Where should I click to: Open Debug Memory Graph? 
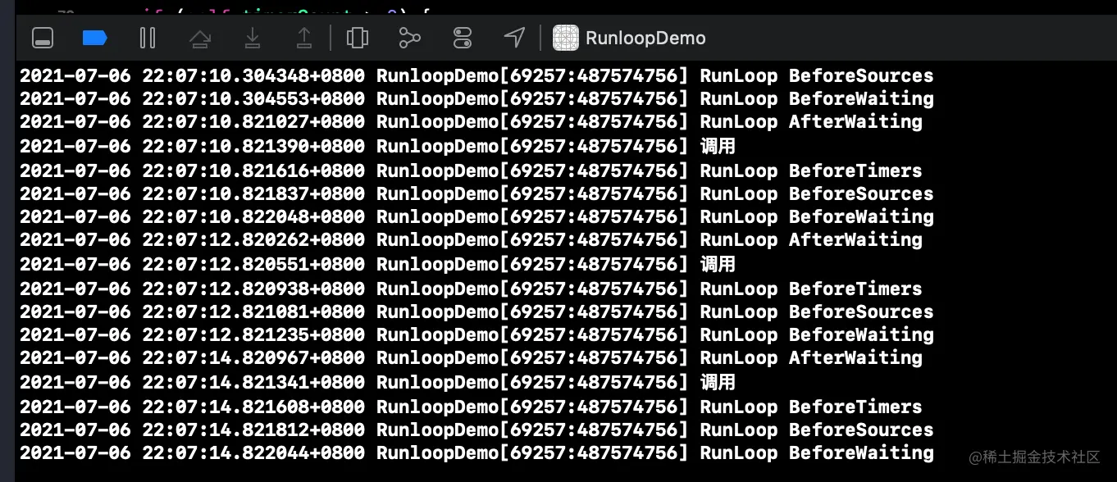point(409,38)
